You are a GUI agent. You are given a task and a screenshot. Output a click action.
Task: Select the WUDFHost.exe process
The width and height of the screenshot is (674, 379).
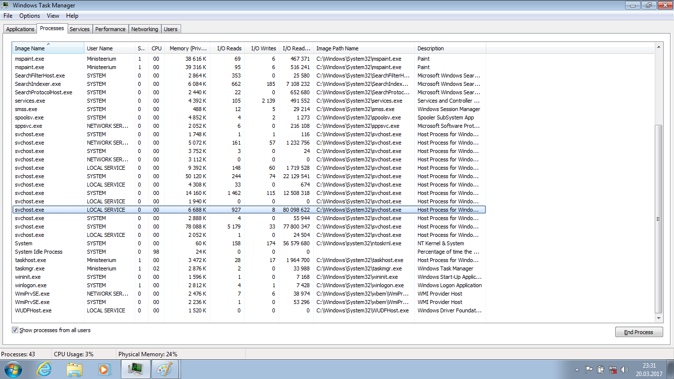(x=249, y=310)
